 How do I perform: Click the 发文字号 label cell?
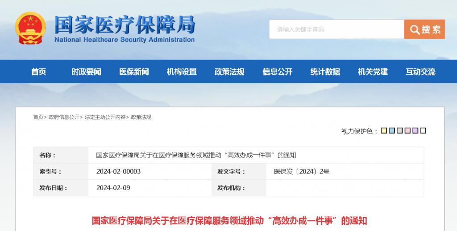239,171
